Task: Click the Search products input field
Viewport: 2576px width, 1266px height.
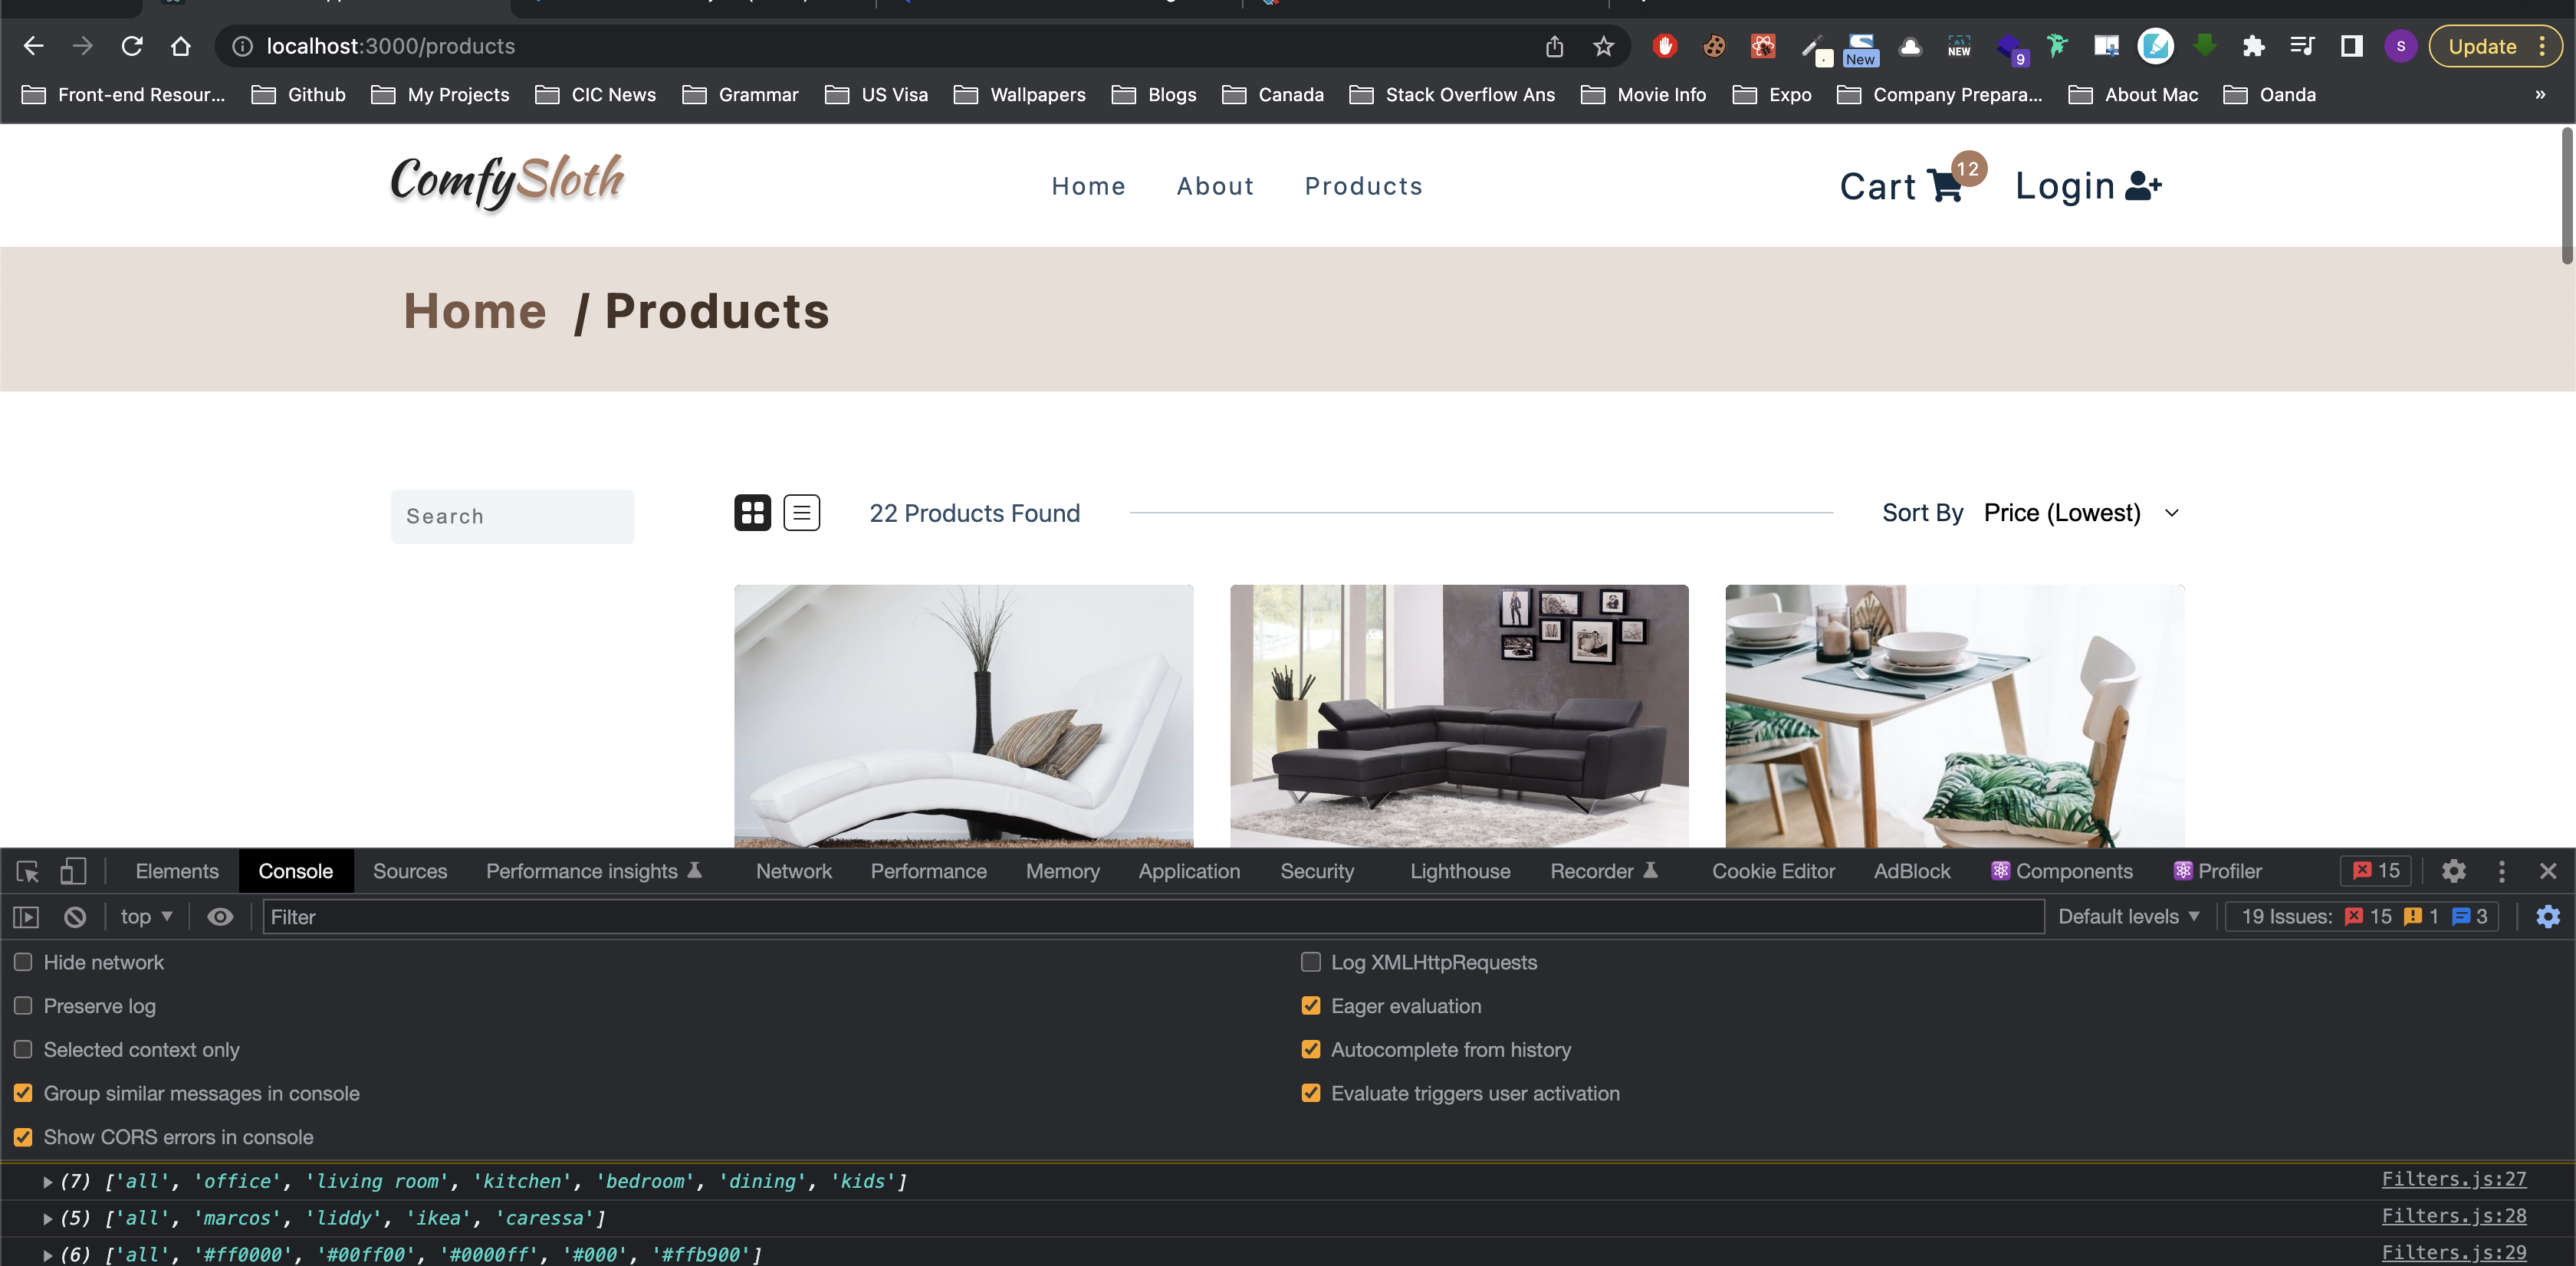Action: [x=512, y=517]
